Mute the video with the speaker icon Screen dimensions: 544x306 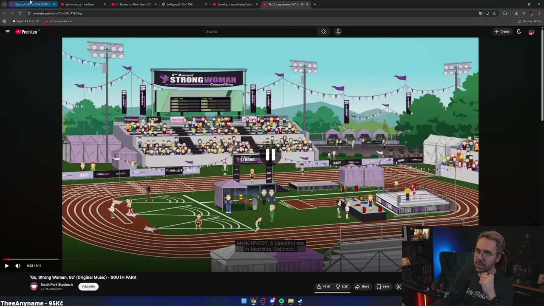[x=18, y=266]
